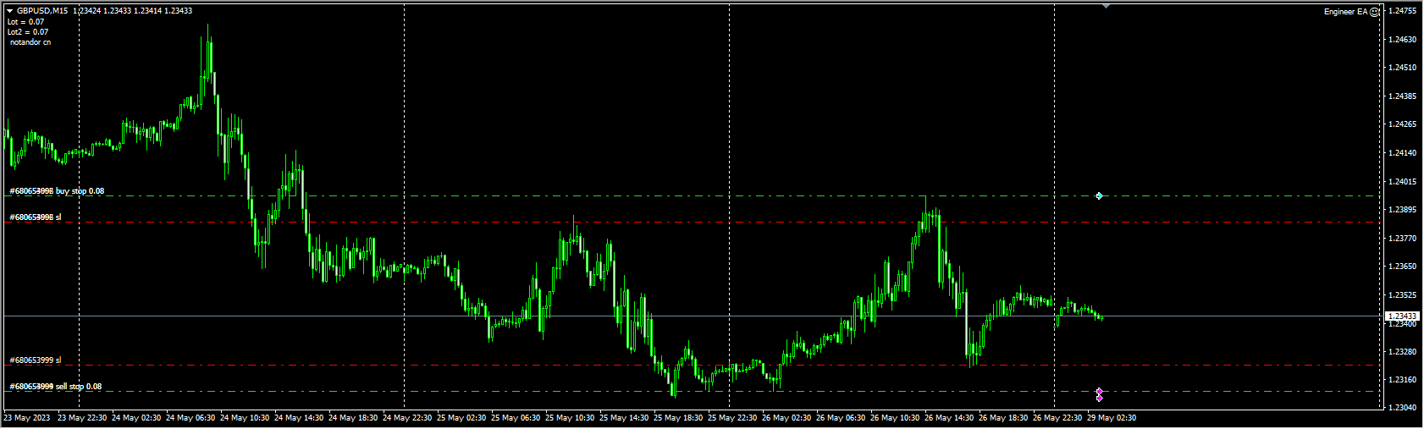Image resolution: width=1424 pixels, height=429 pixels.
Task: Click the current price tag 1.23433
Action: click(1403, 316)
